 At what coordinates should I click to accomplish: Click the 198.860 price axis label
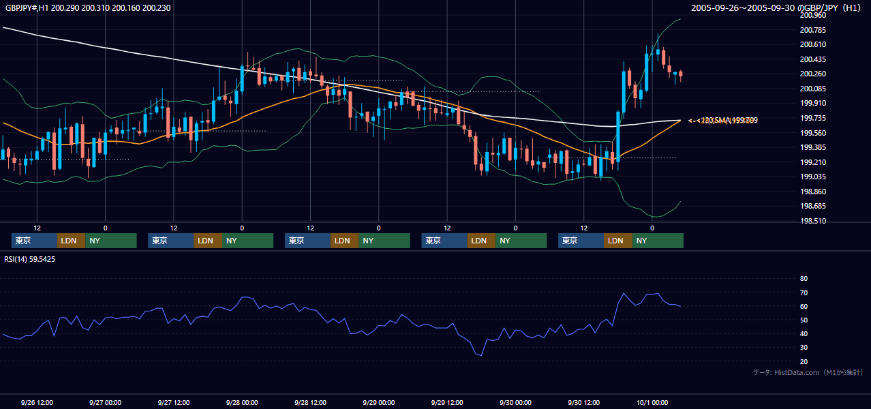pyautogui.click(x=814, y=192)
